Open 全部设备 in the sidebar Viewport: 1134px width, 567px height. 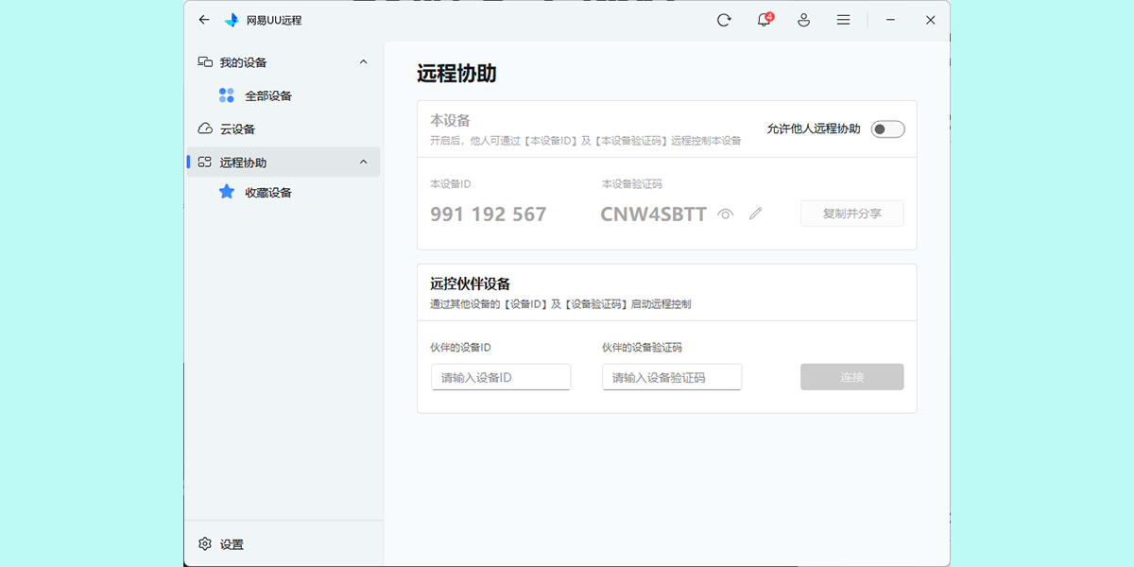pyautogui.click(x=269, y=94)
